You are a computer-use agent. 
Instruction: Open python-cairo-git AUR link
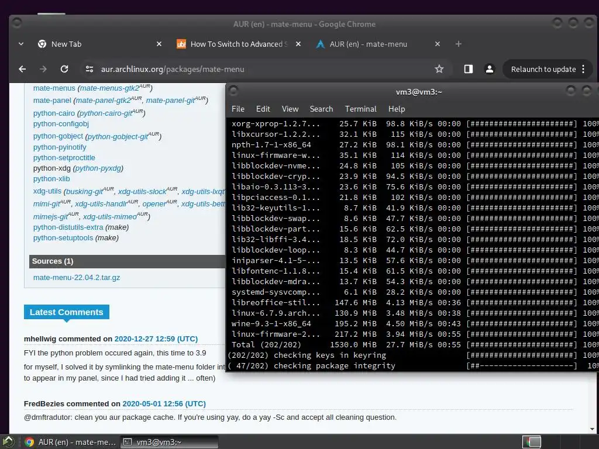click(106, 113)
